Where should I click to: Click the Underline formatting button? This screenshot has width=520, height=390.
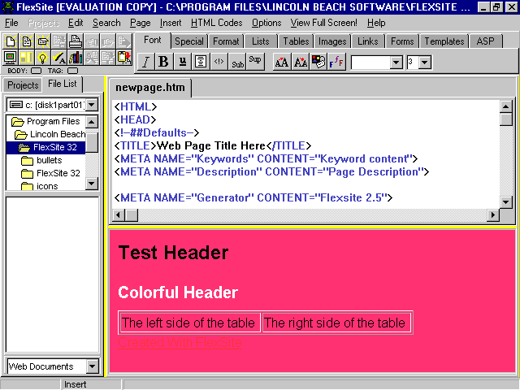[182, 62]
